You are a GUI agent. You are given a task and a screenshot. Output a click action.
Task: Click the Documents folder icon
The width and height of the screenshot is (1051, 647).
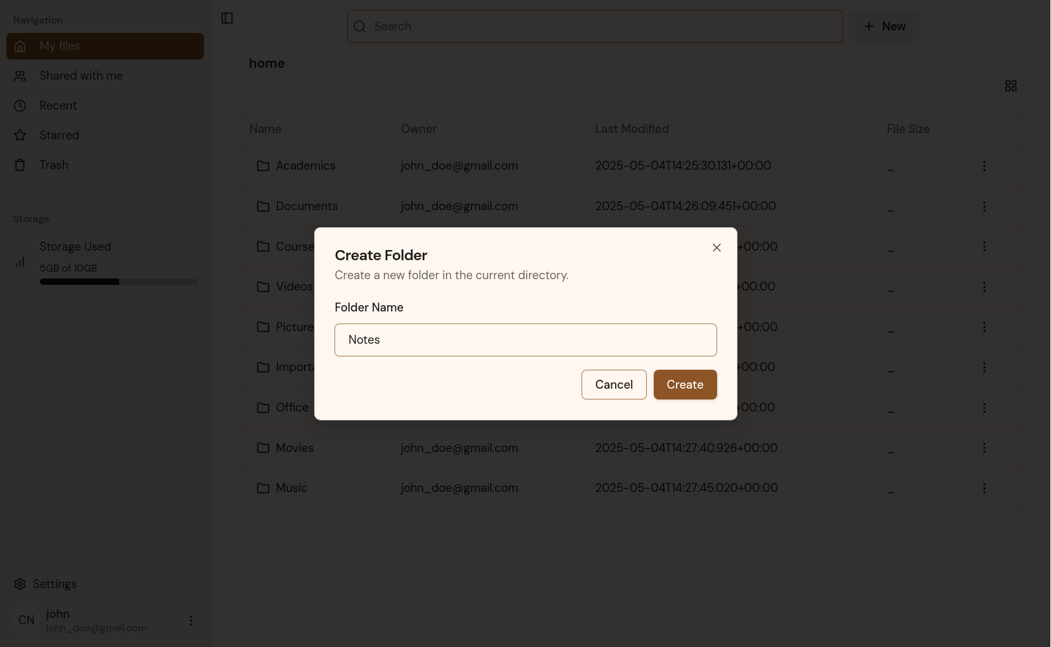(263, 206)
